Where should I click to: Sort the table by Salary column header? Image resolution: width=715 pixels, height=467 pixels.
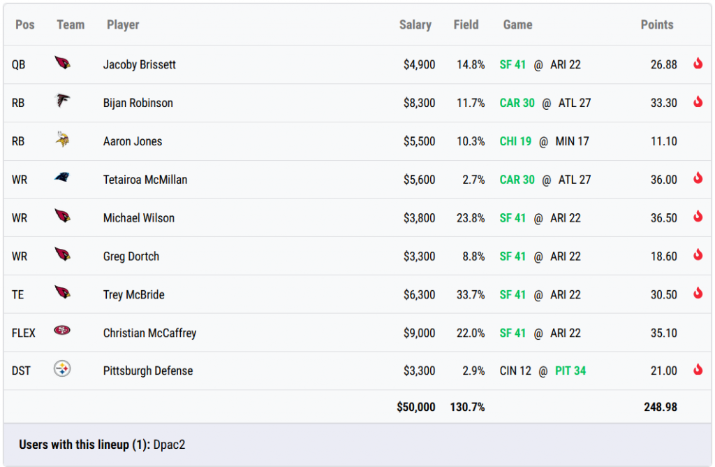(415, 24)
